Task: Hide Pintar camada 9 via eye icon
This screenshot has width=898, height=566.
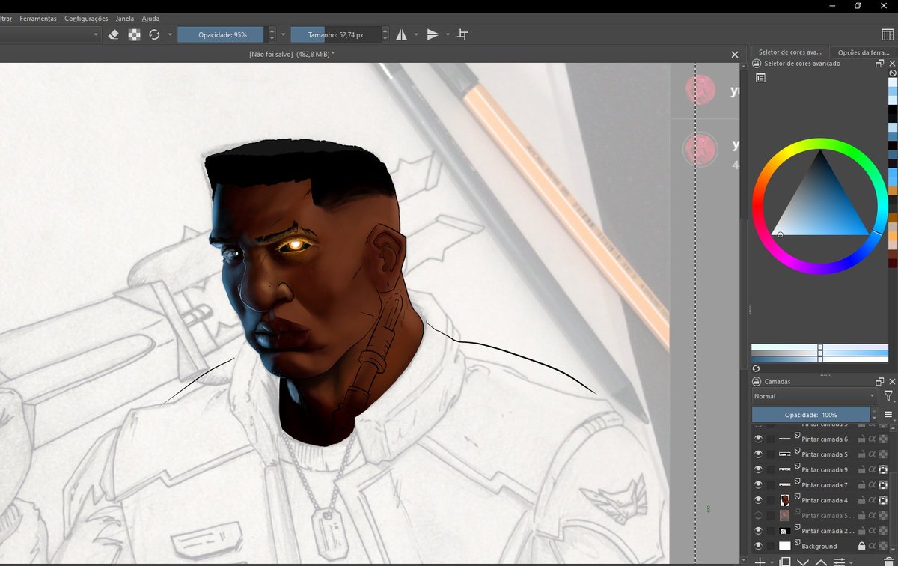Action: 758,469
